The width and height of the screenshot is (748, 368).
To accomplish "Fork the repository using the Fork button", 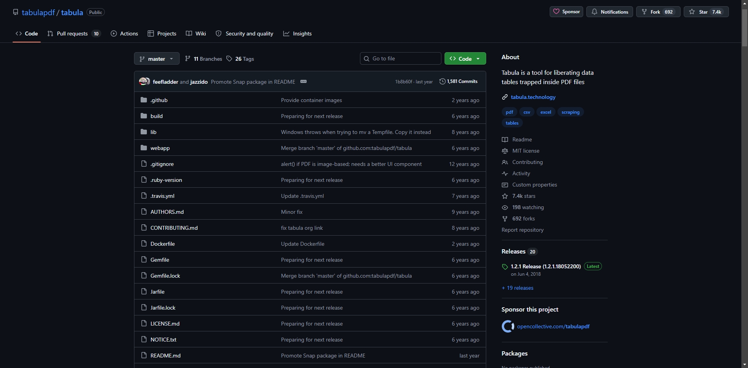I will pyautogui.click(x=658, y=12).
